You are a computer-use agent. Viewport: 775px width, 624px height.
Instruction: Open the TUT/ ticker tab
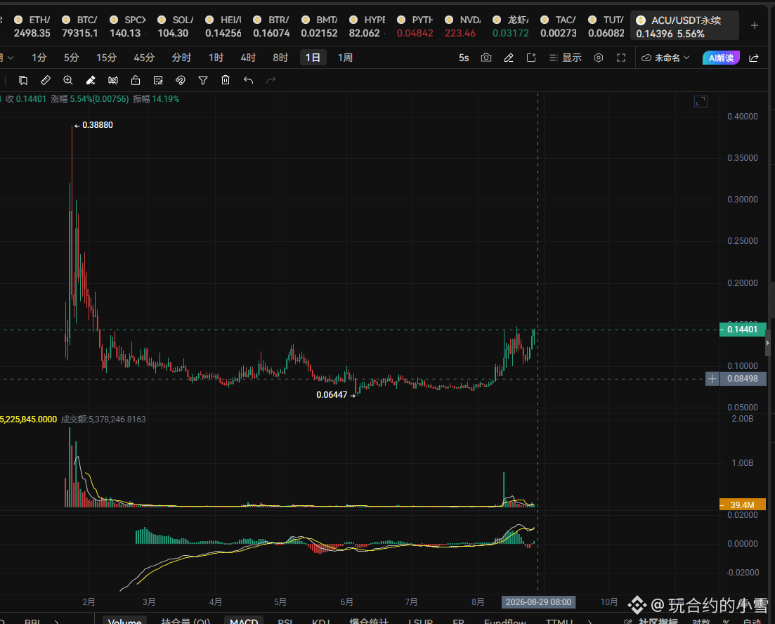tap(606, 26)
